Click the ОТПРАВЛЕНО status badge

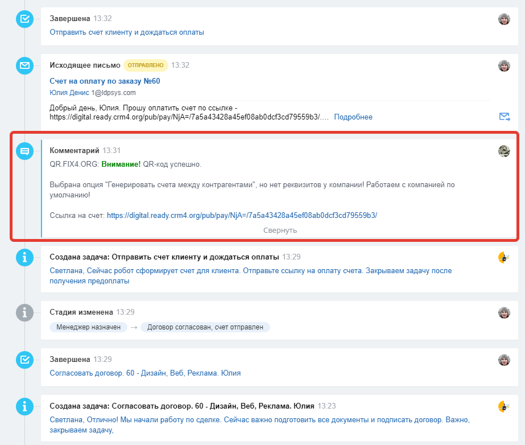pos(146,65)
